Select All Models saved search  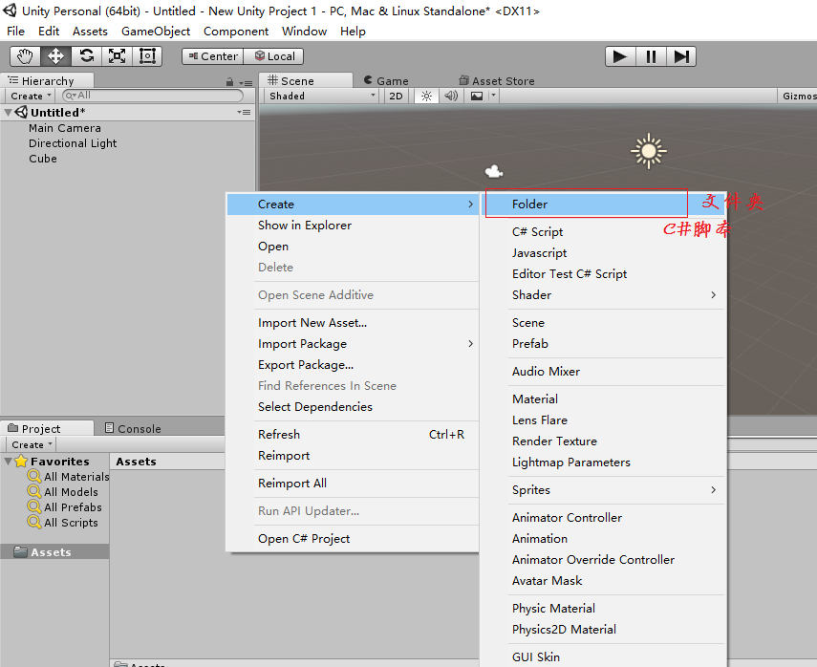coord(63,491)
